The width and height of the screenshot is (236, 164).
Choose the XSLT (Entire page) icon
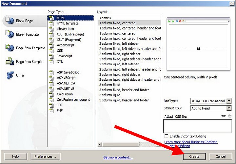51,34
